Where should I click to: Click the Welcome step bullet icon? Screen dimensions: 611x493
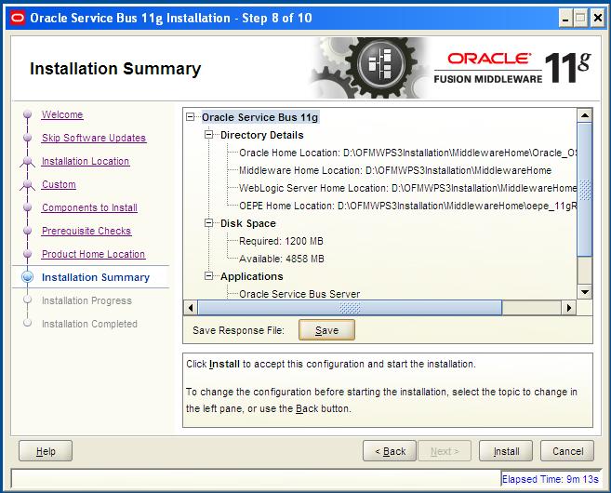coord(27,114)
